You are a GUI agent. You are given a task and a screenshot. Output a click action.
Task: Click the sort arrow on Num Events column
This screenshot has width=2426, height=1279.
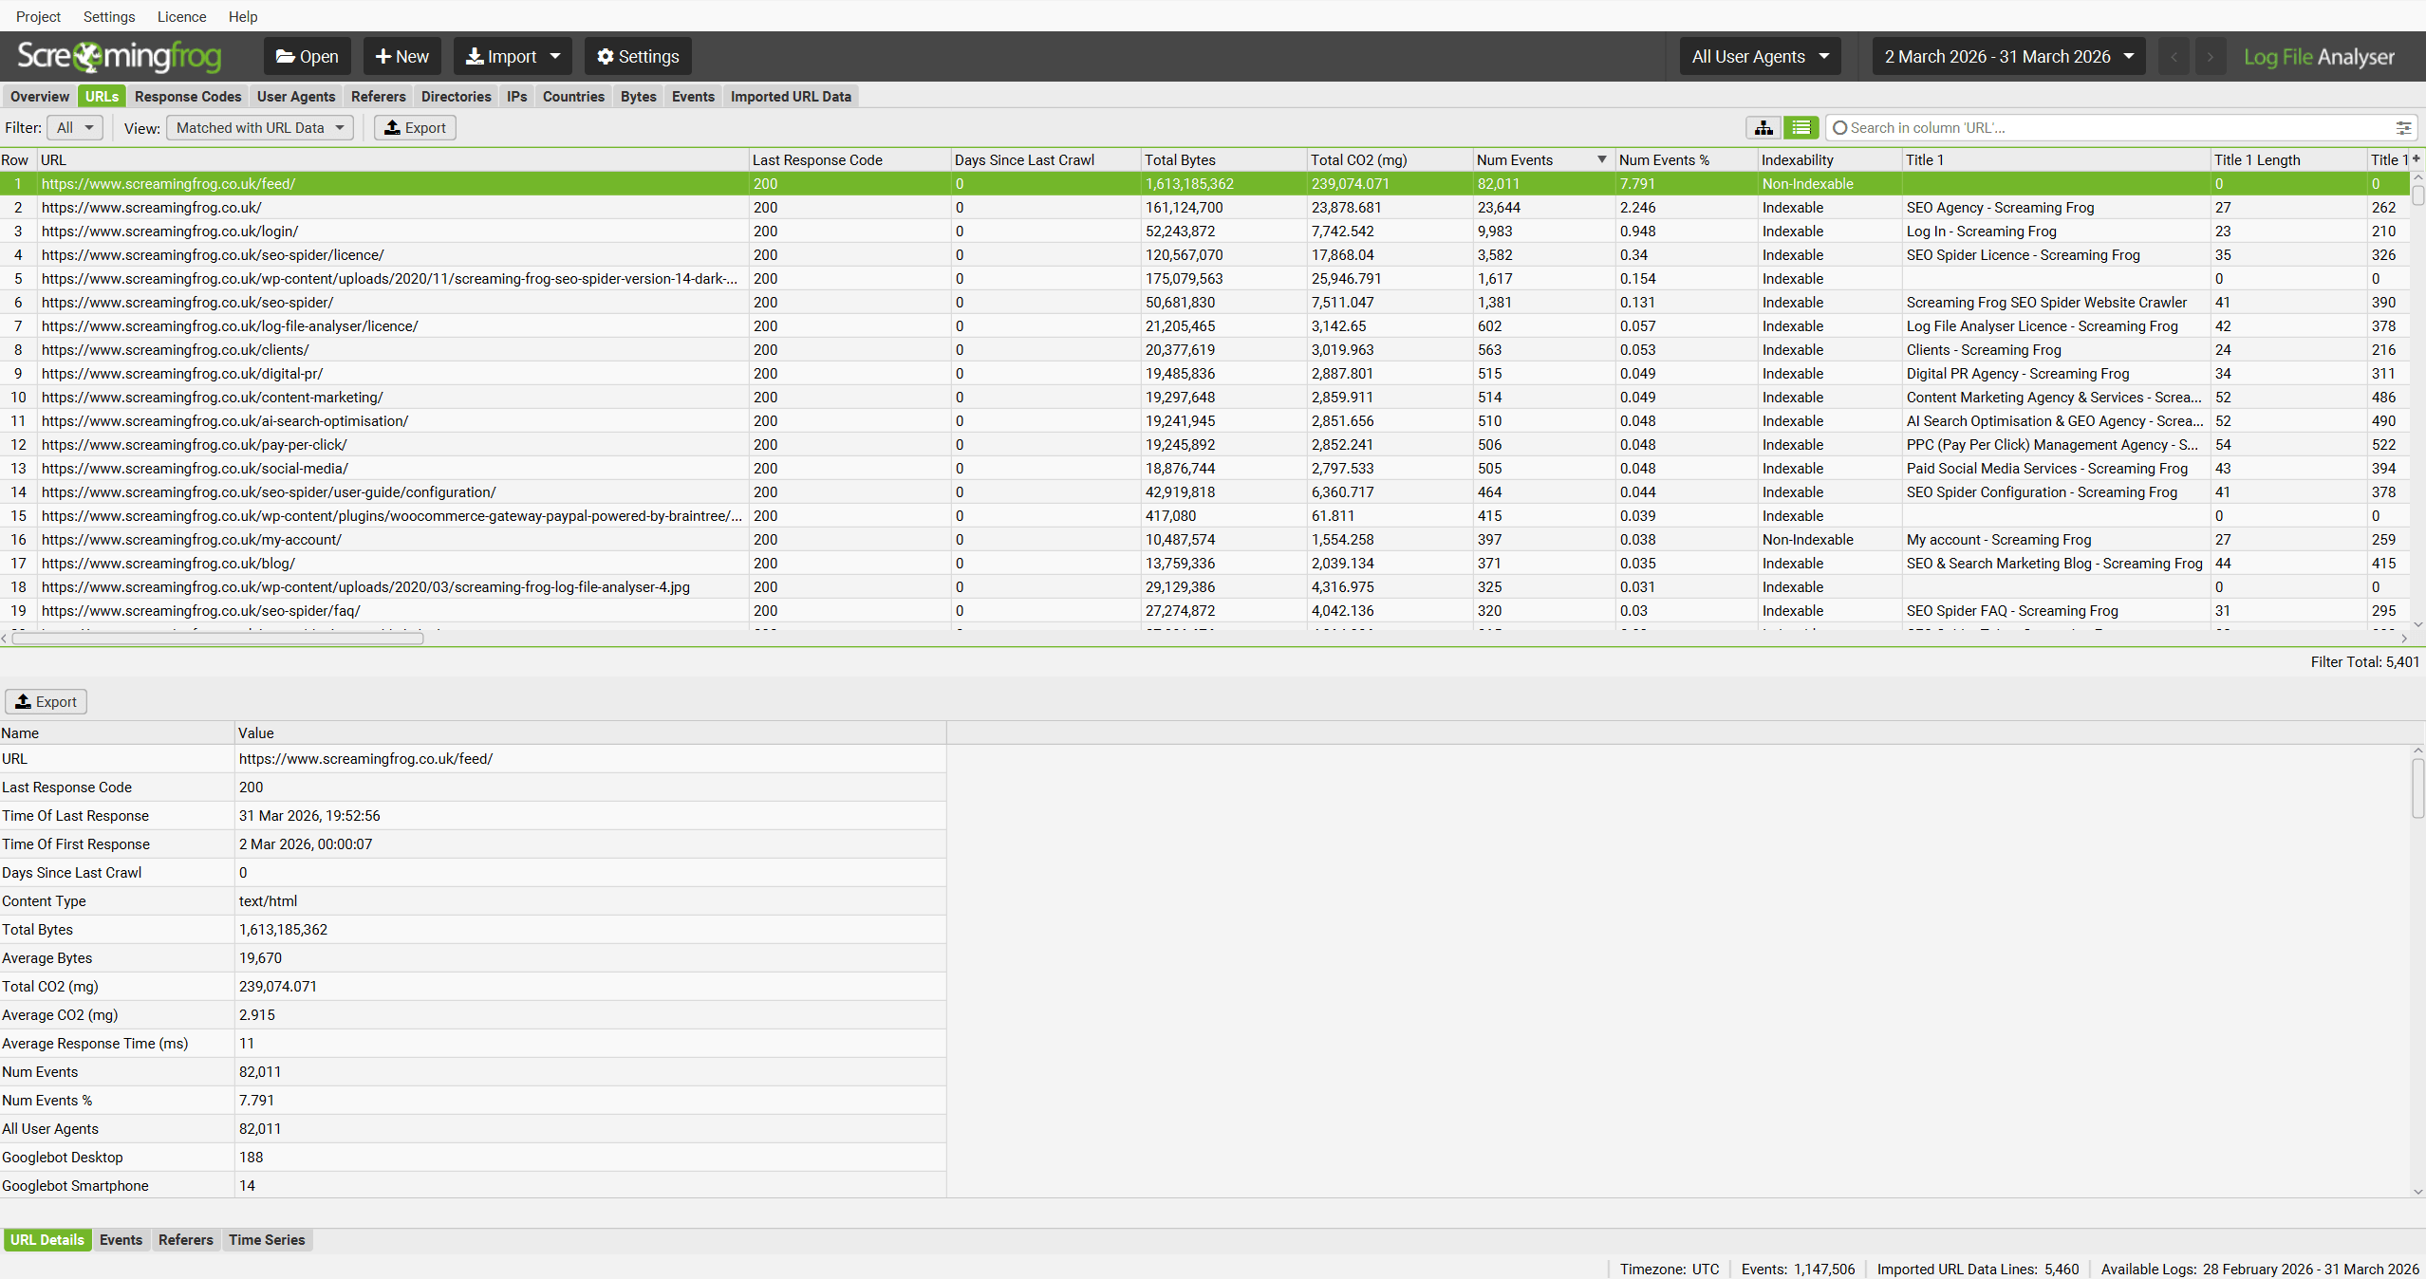coord(1601,159)
